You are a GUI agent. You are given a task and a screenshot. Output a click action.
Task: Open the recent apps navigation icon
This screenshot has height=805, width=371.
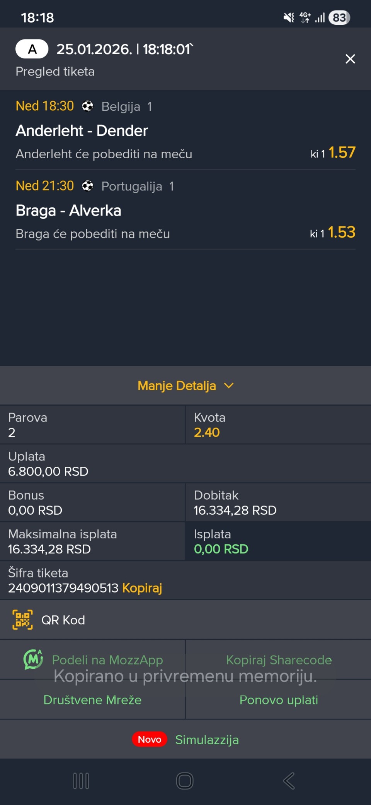tap(81, 781)
